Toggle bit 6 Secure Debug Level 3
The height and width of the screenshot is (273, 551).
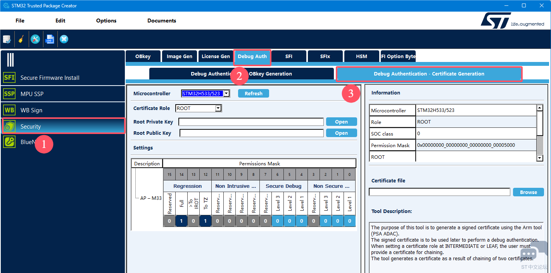(278, 221)
